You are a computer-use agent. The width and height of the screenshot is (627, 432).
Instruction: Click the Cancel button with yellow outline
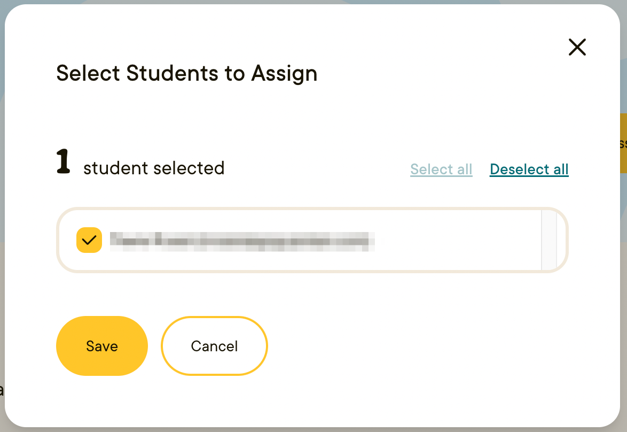pyautogui.click(x=214, y=346)
